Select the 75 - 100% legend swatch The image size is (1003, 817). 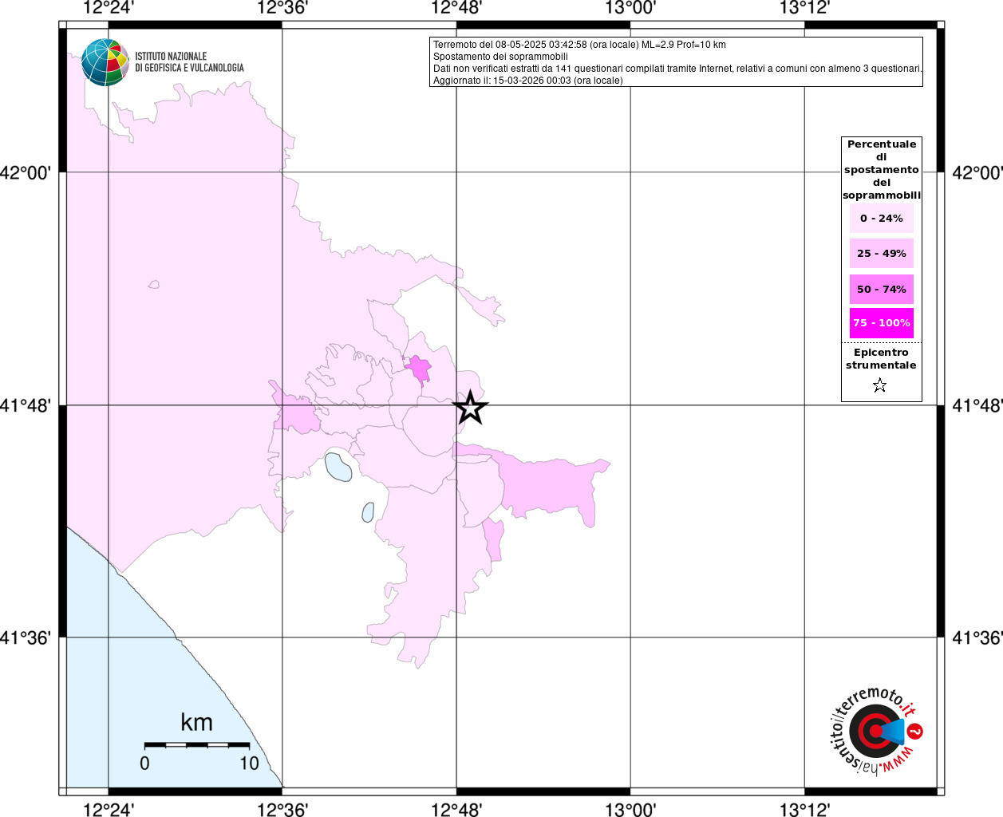pyautogui.click(x=882, y=323)
